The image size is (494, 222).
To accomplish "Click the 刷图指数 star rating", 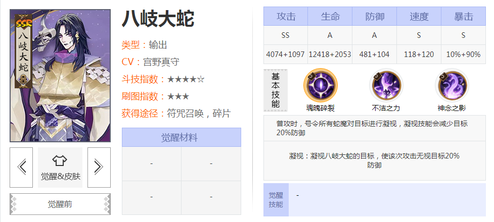I will 178,96.
